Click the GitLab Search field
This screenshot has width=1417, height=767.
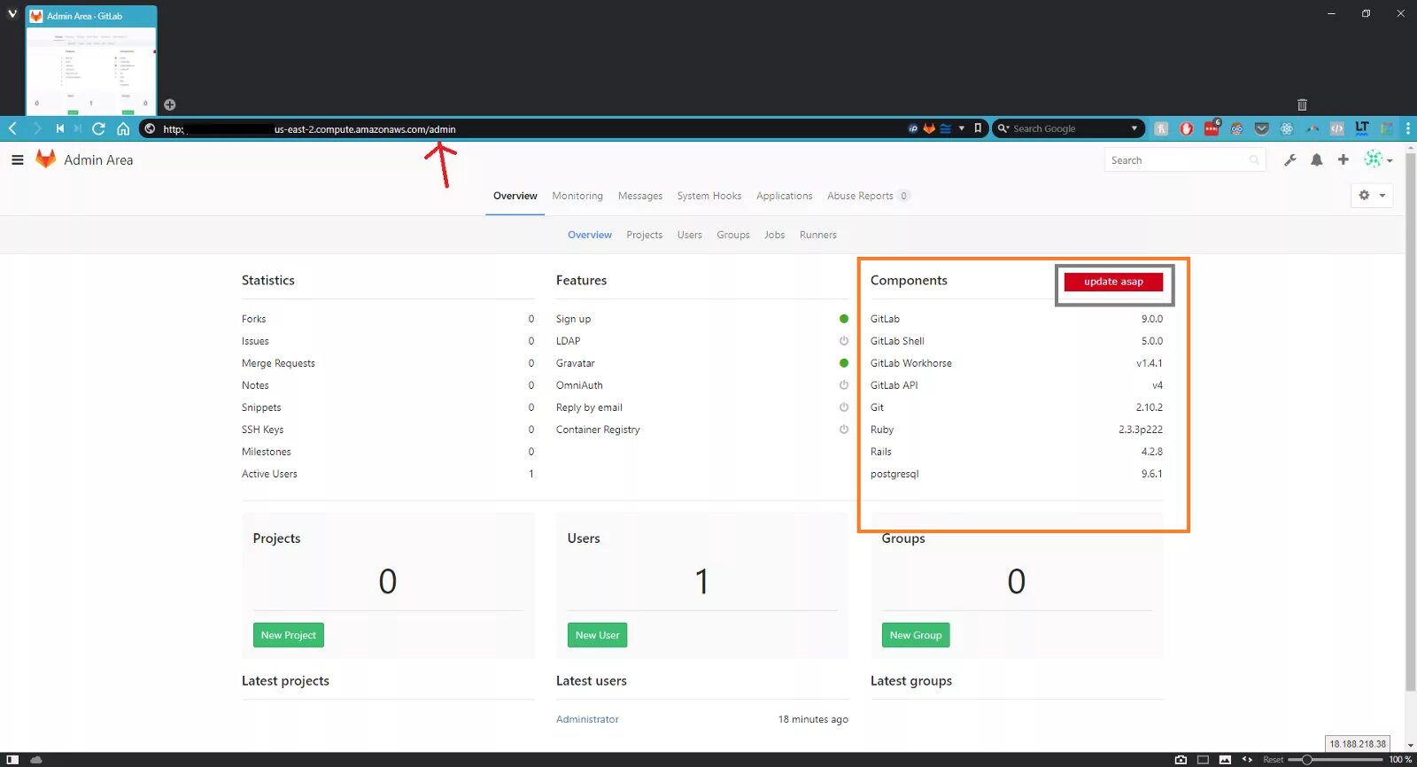click(x=1185, y=160)
